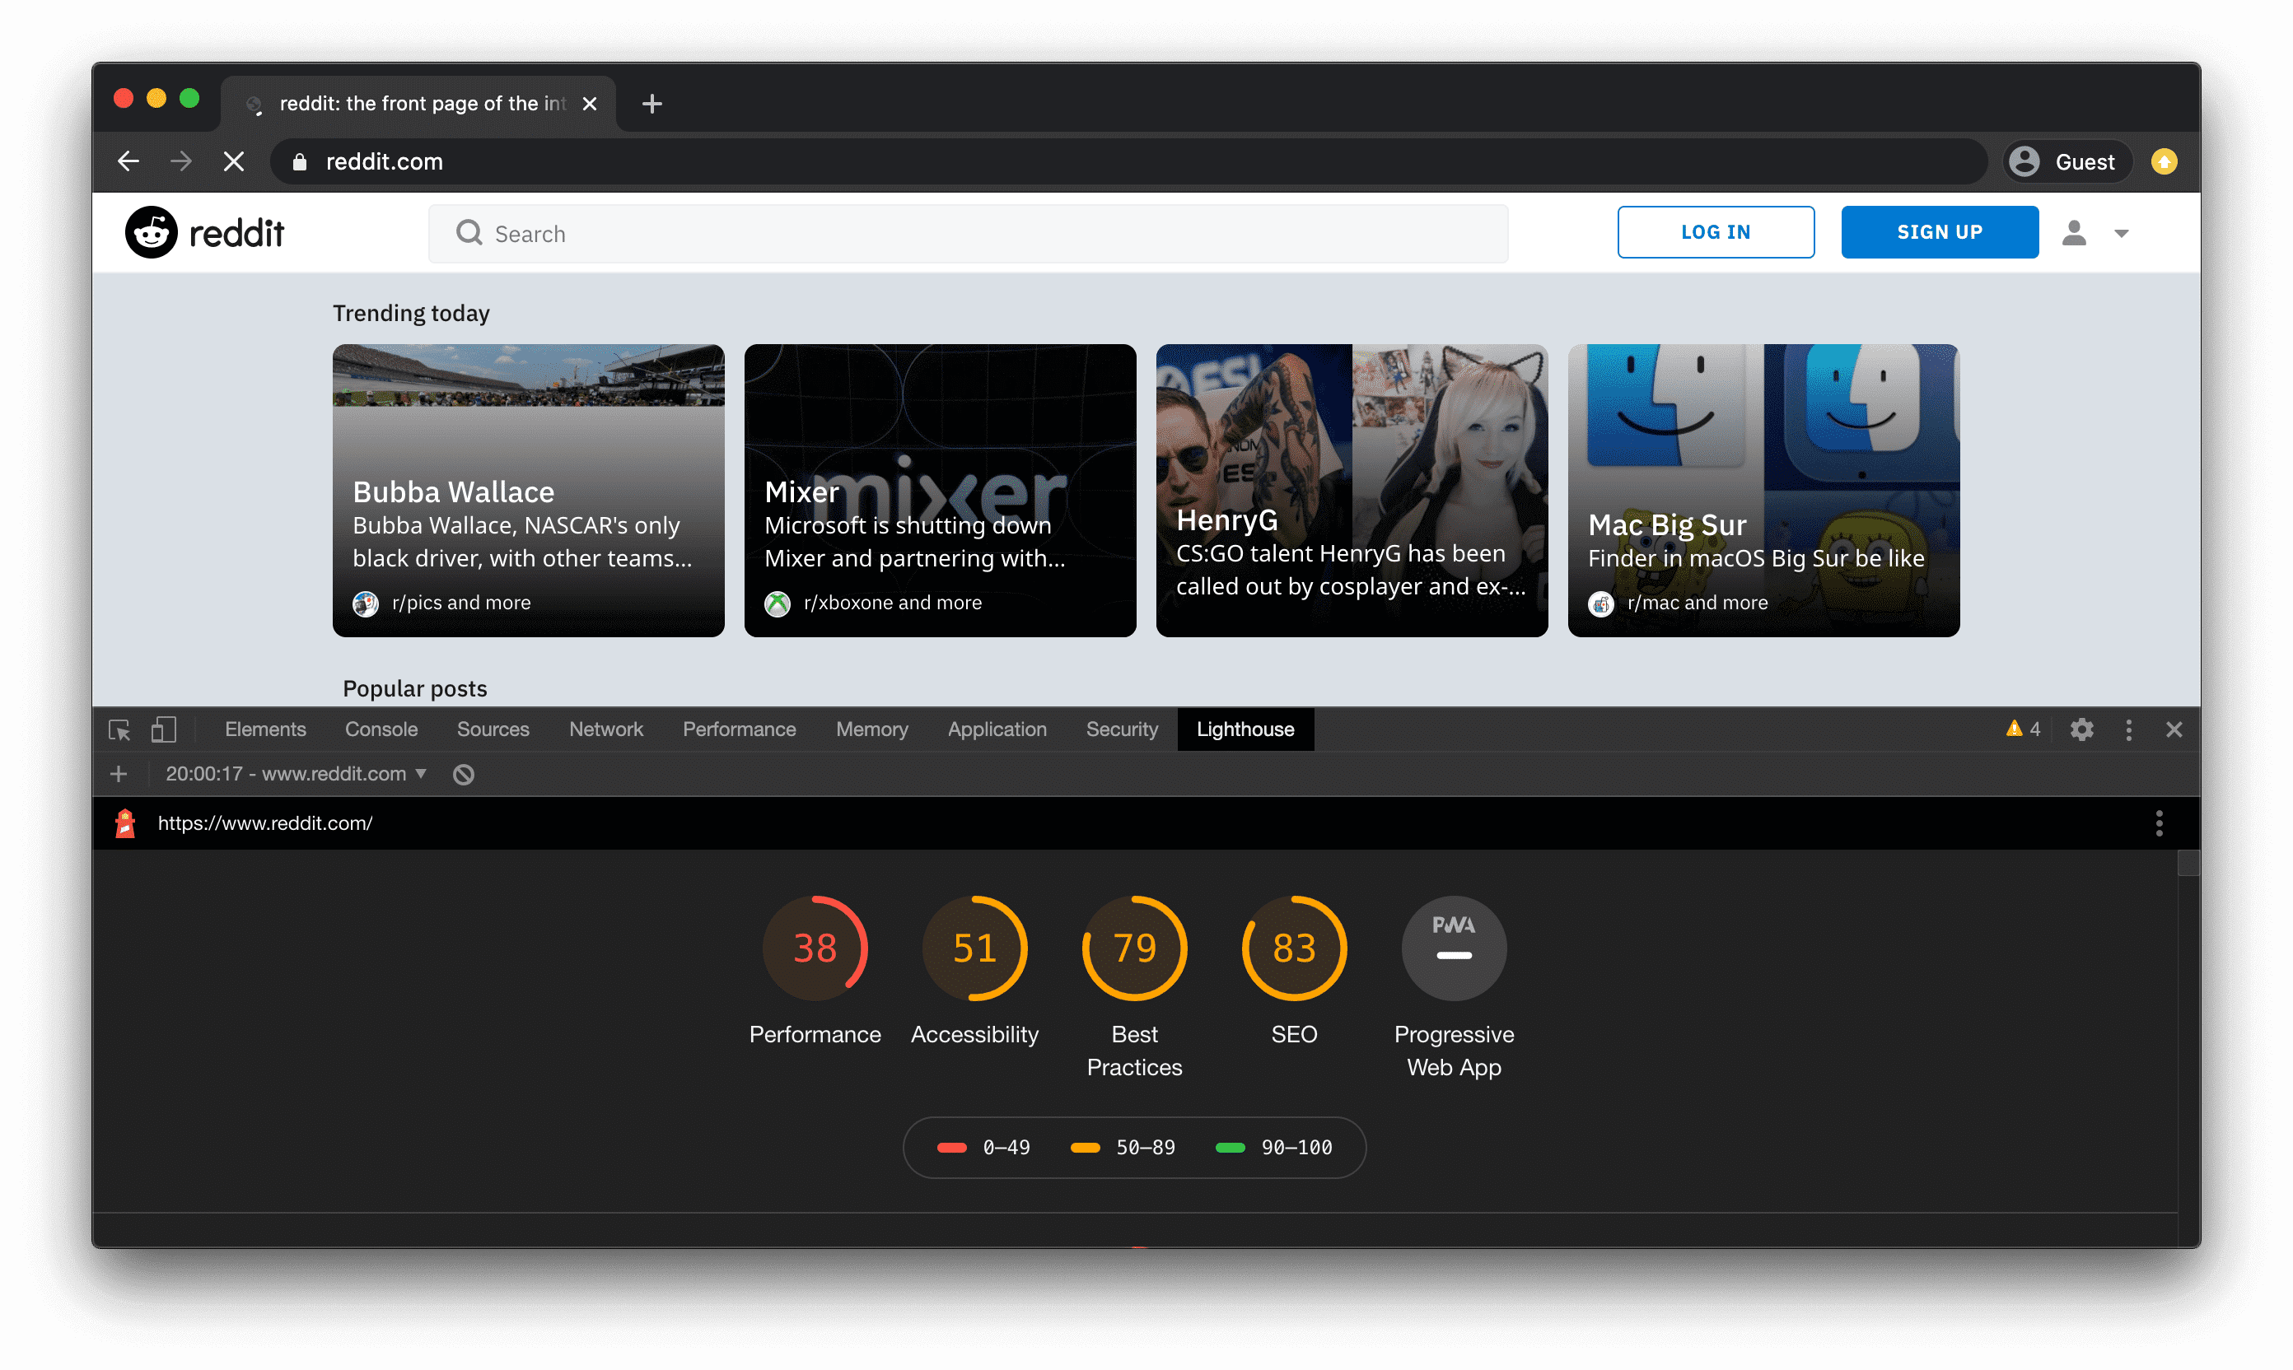Open the Mac Big Sur trending card
Screen dimensions: 2293x1370
(1763, 490)
